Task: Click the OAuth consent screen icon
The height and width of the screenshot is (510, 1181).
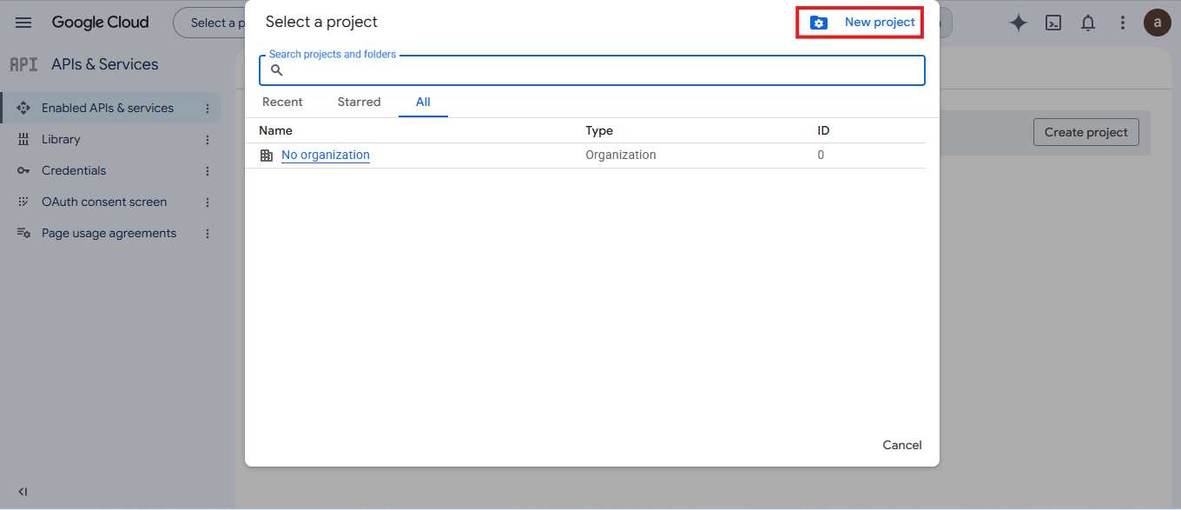Action: (23, 202)
